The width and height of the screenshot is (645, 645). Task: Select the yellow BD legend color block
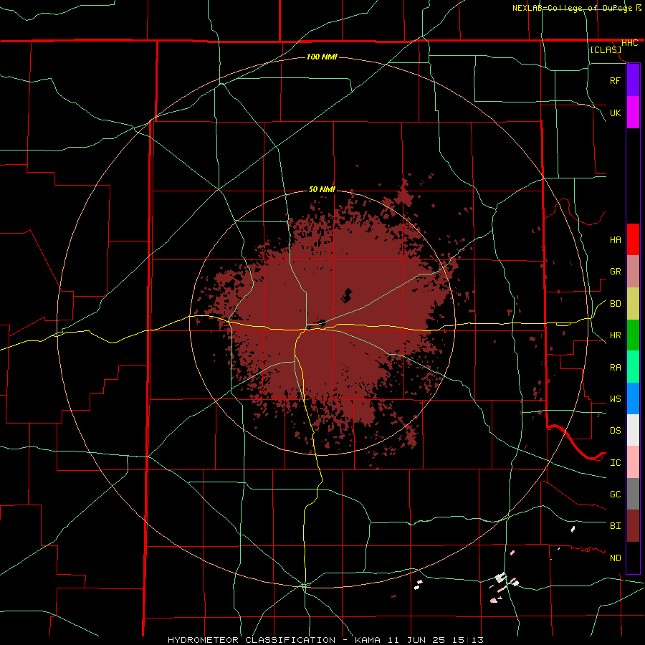coord(633,304)
